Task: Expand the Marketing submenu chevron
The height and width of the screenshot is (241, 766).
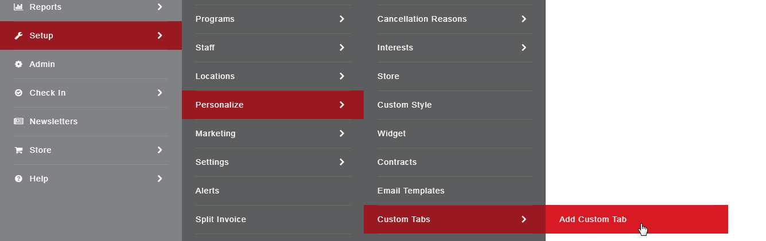Action: tap(342, 133)
